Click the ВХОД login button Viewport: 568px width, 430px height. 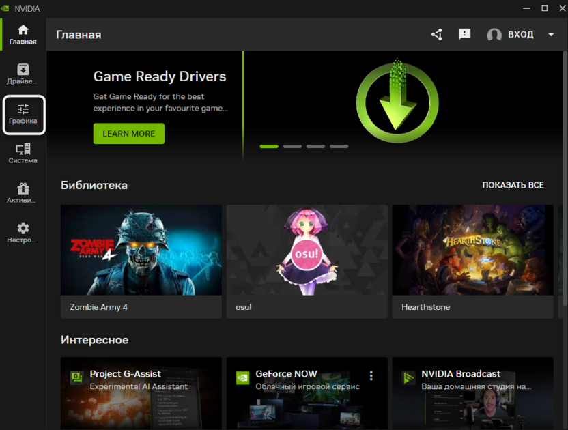point(520,34)
